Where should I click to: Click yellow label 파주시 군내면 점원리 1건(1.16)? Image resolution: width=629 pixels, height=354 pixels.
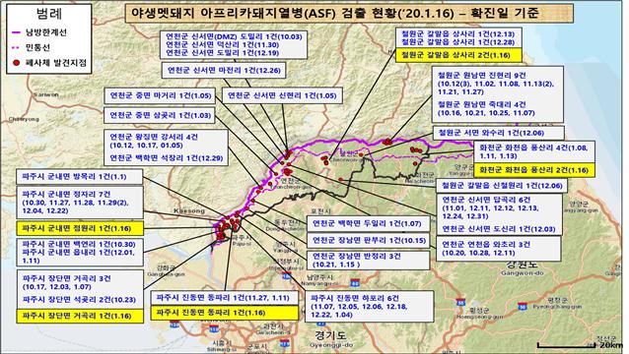point(80,228)
